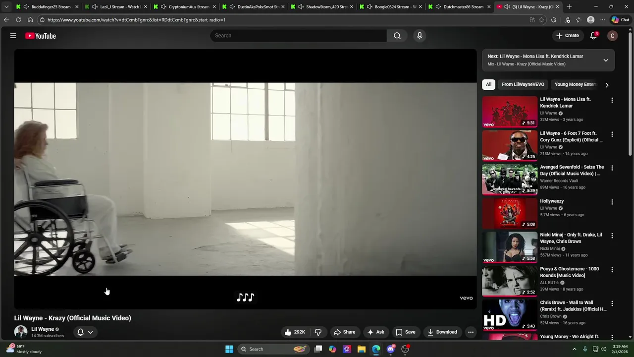Go to browser home page
Screen dimensions: 634x357
[x=30, y=20]
